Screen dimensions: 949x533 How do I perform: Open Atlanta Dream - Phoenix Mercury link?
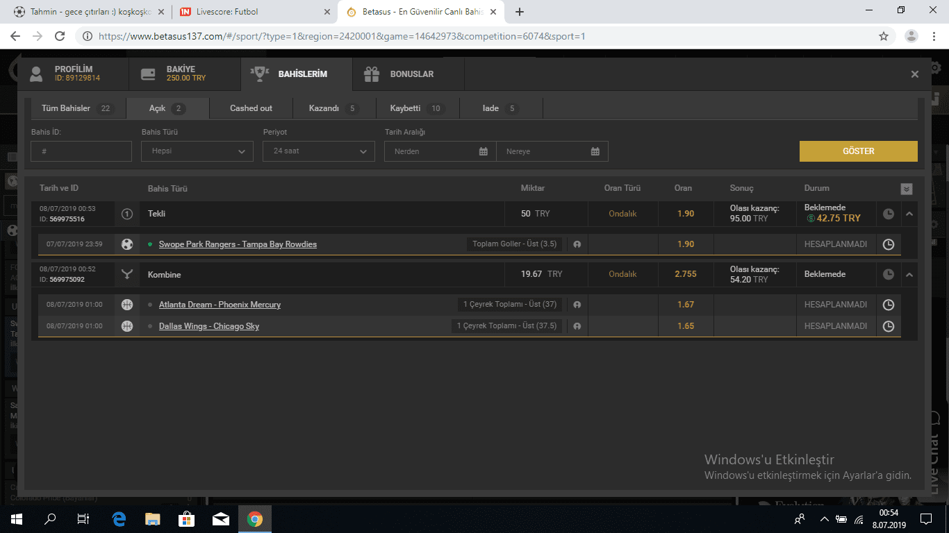220,305
